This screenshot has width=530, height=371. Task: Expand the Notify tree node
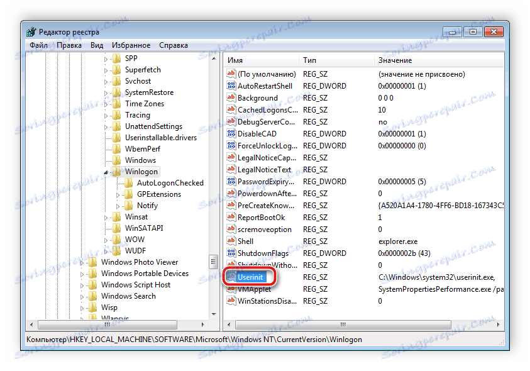[118, 206]
